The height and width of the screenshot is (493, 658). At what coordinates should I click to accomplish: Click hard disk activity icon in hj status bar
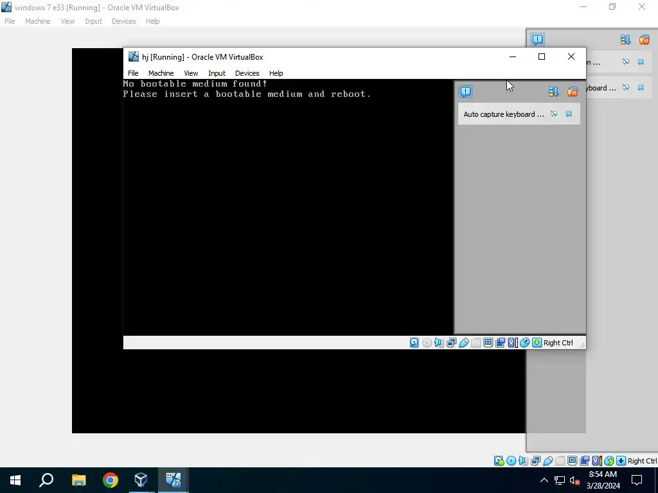[414, 343]
